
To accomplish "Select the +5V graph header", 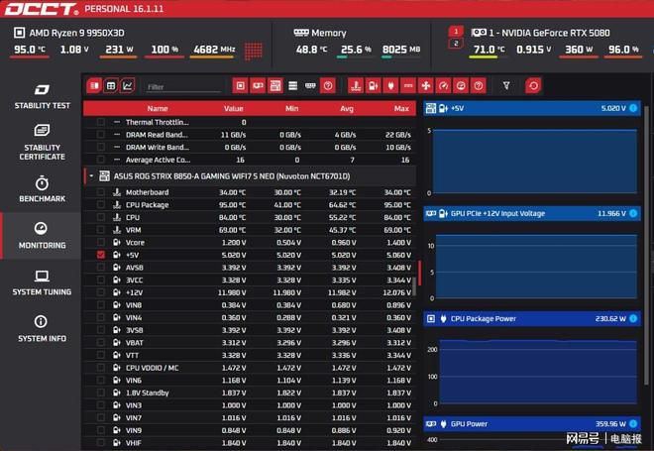I will point(532,108).
